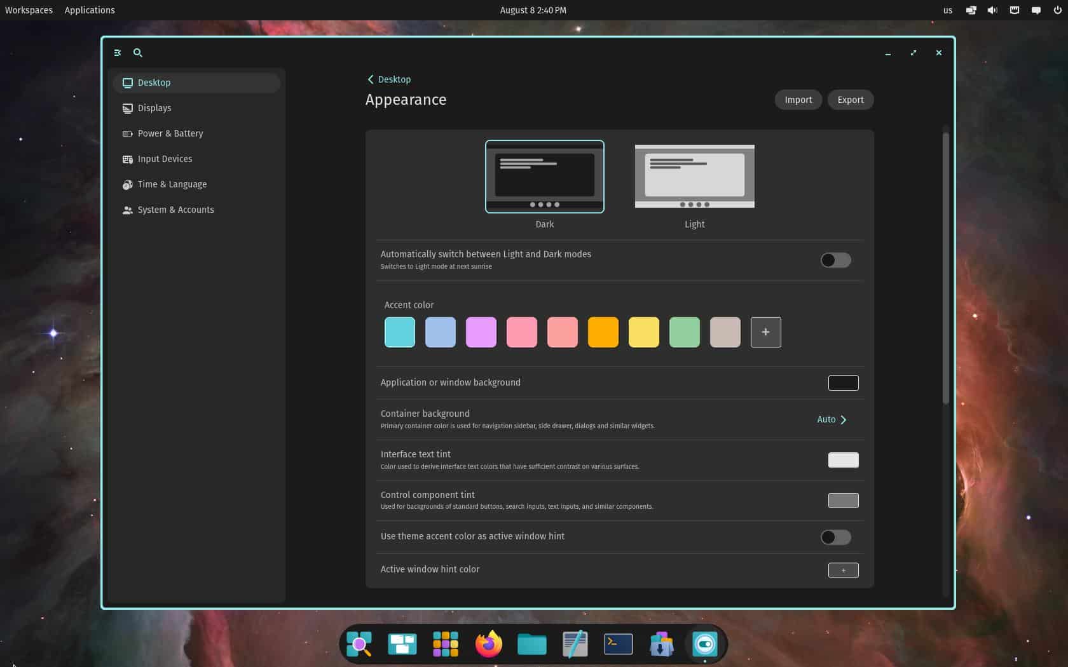This screenshot has height=667, width=1068.
Task: Select the Light appearance mode
Action: [x=694, y=177]
